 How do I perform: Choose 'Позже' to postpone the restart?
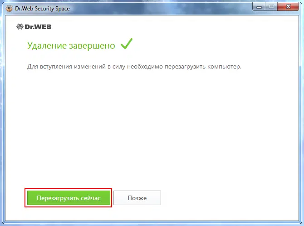[x=137, y=198]
